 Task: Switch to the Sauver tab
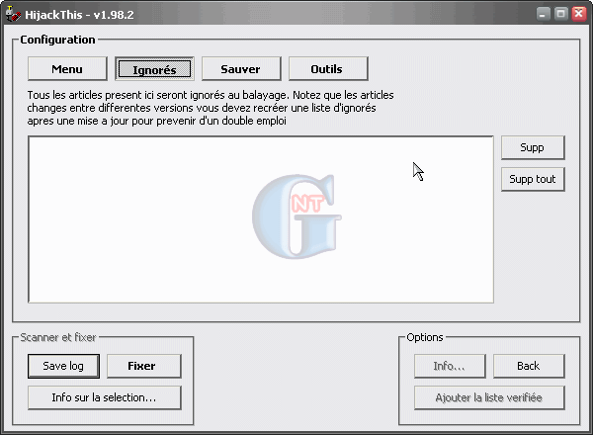click(241, 69)
